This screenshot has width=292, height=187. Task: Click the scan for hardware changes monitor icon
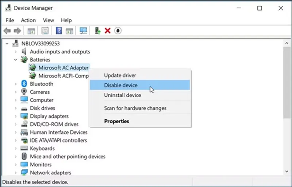(x=84, y=31)
